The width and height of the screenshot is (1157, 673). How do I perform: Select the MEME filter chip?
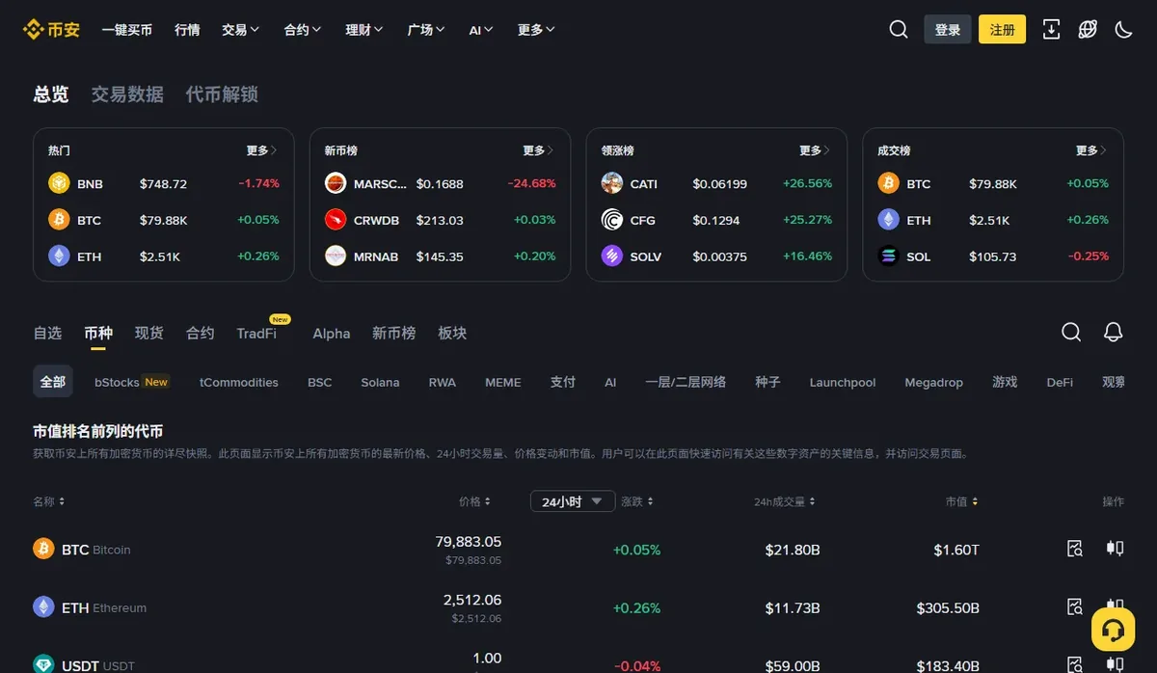[503, 382]
